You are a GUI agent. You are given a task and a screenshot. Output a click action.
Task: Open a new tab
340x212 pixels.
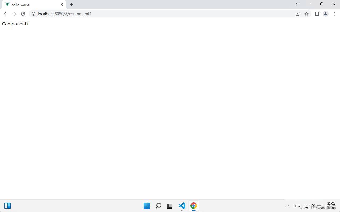click(72, 5)
